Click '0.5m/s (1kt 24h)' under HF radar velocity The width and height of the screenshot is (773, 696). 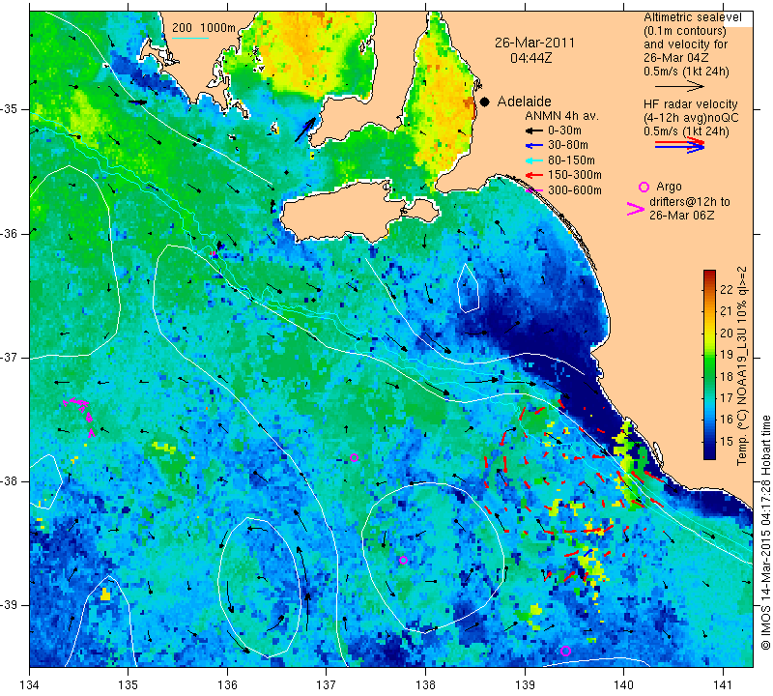[x=686, y=131]
